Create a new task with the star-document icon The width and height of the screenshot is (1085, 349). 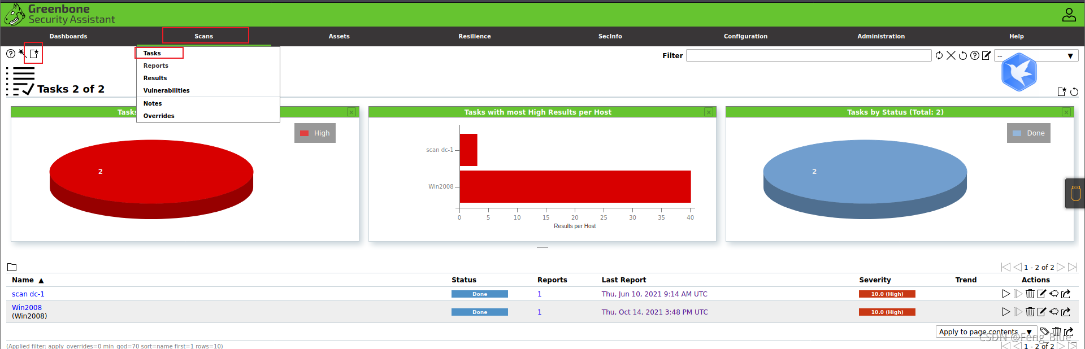(x=34, y=54)
